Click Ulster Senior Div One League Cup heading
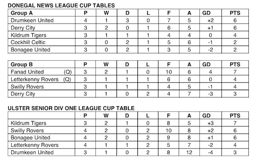254x160 pixels. tap(71, 108)
